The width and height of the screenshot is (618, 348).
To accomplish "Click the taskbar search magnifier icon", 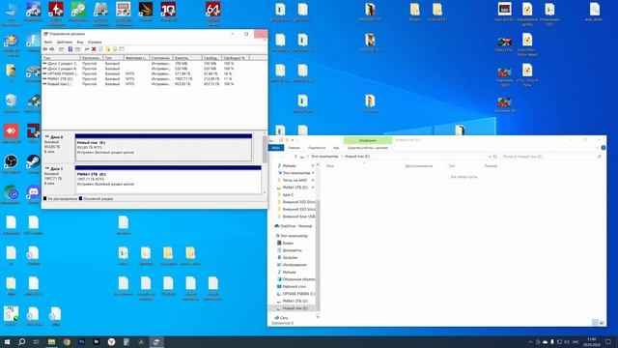I will (x=21, y=341).
